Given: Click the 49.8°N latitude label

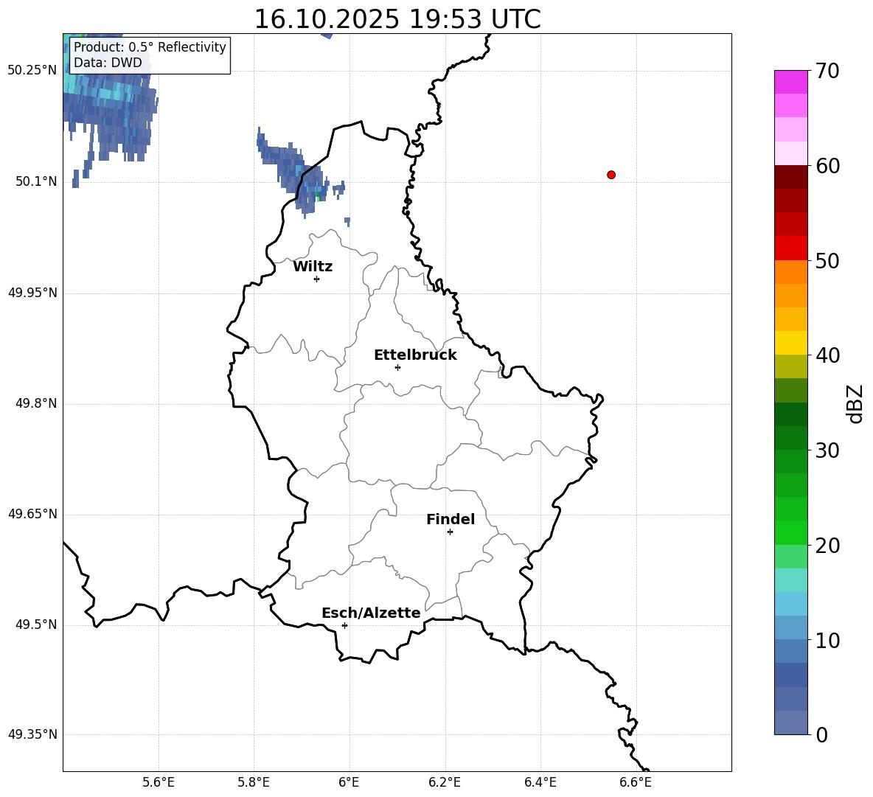Looking at the screenshot, I should coord(36,403).
